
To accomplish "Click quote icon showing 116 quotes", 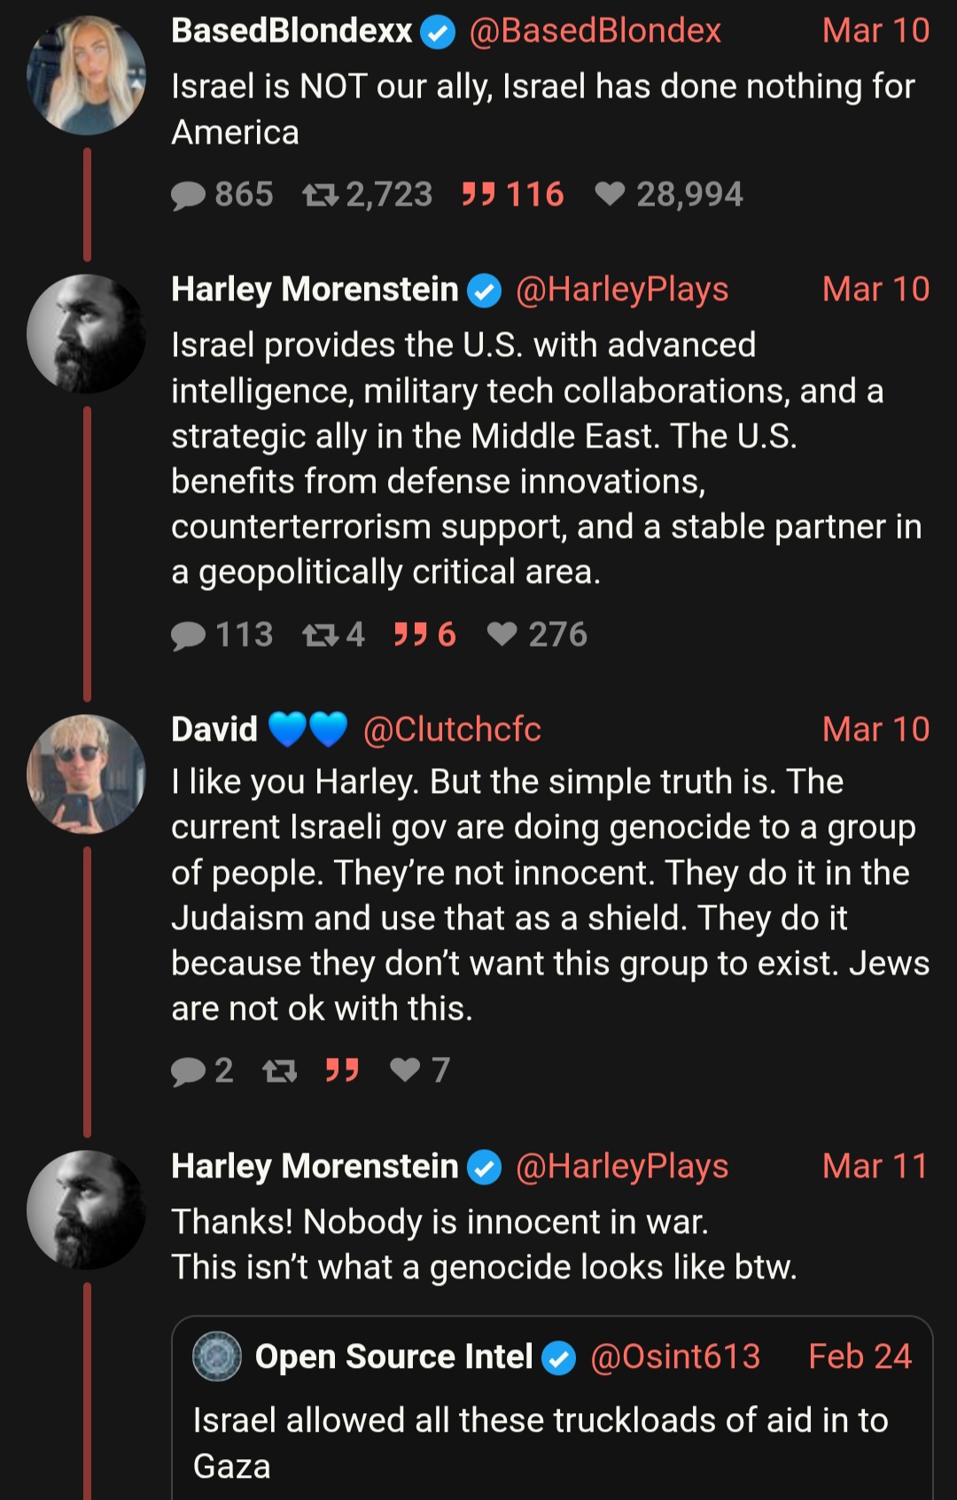I will click(x=478, y=194).
